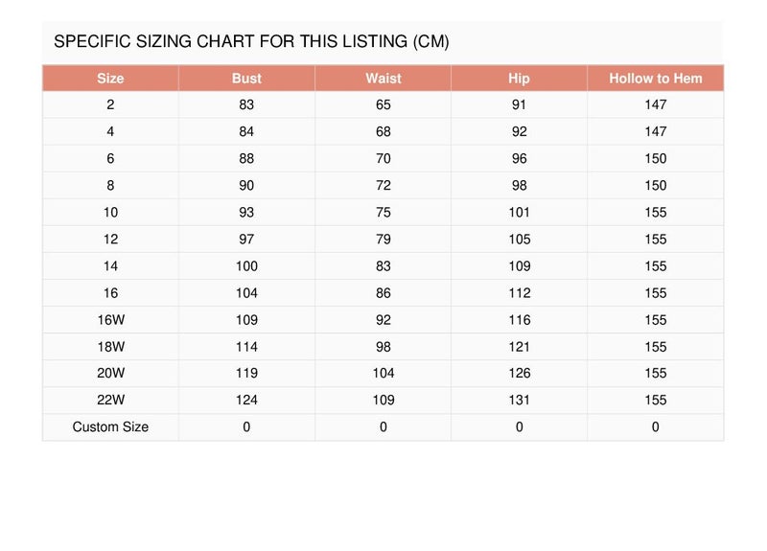Viewport: 767px width, 551px height.
Task: Click hip value 131 for size 22W
Action: [519, 400]
